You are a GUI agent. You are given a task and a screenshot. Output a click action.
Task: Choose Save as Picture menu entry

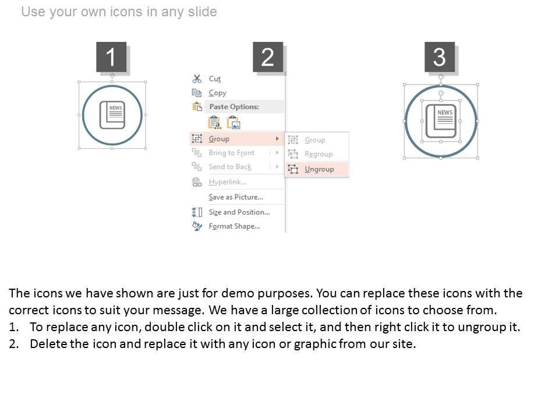236,197
